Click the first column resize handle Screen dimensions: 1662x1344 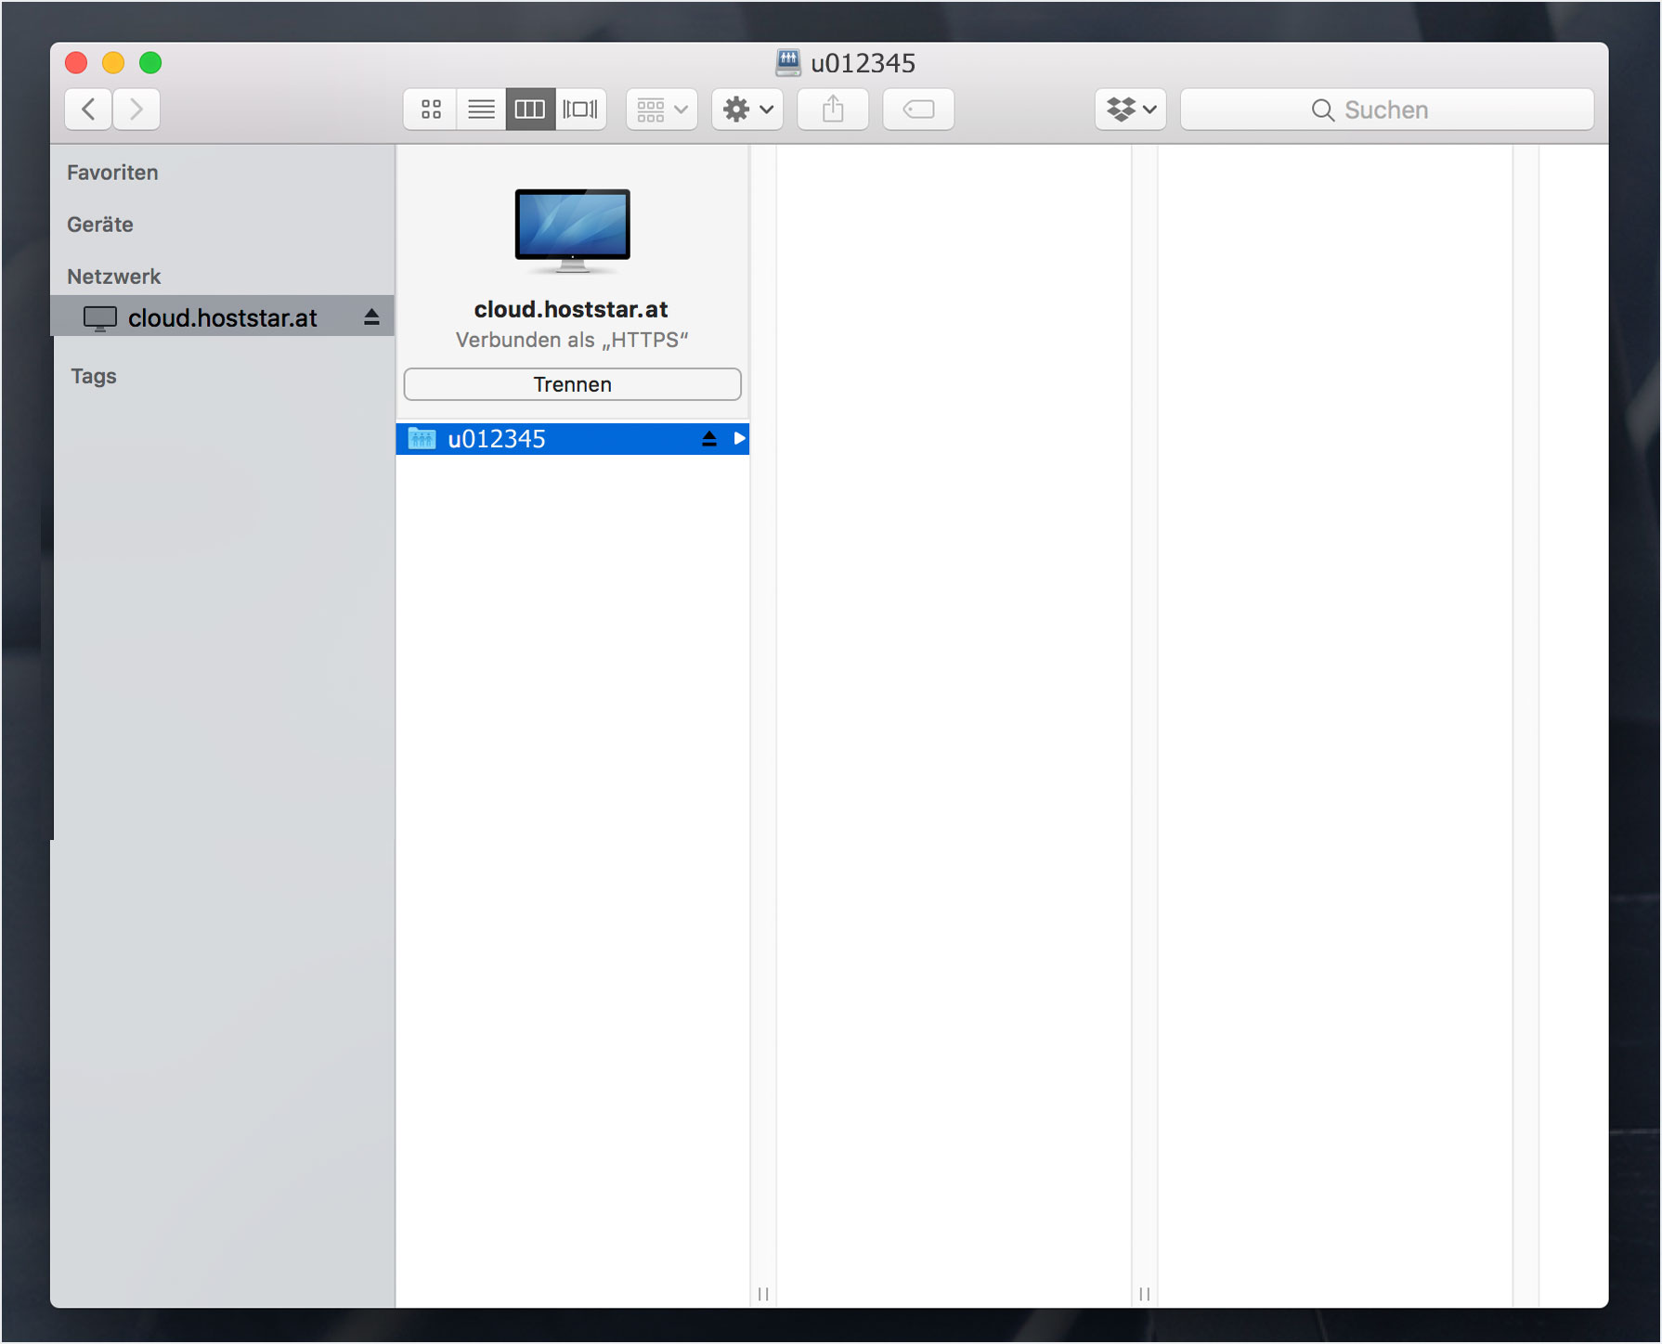click(x=763, y=1294)
